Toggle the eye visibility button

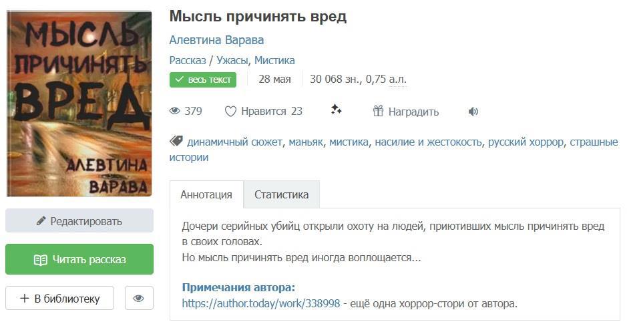[139, 298]
